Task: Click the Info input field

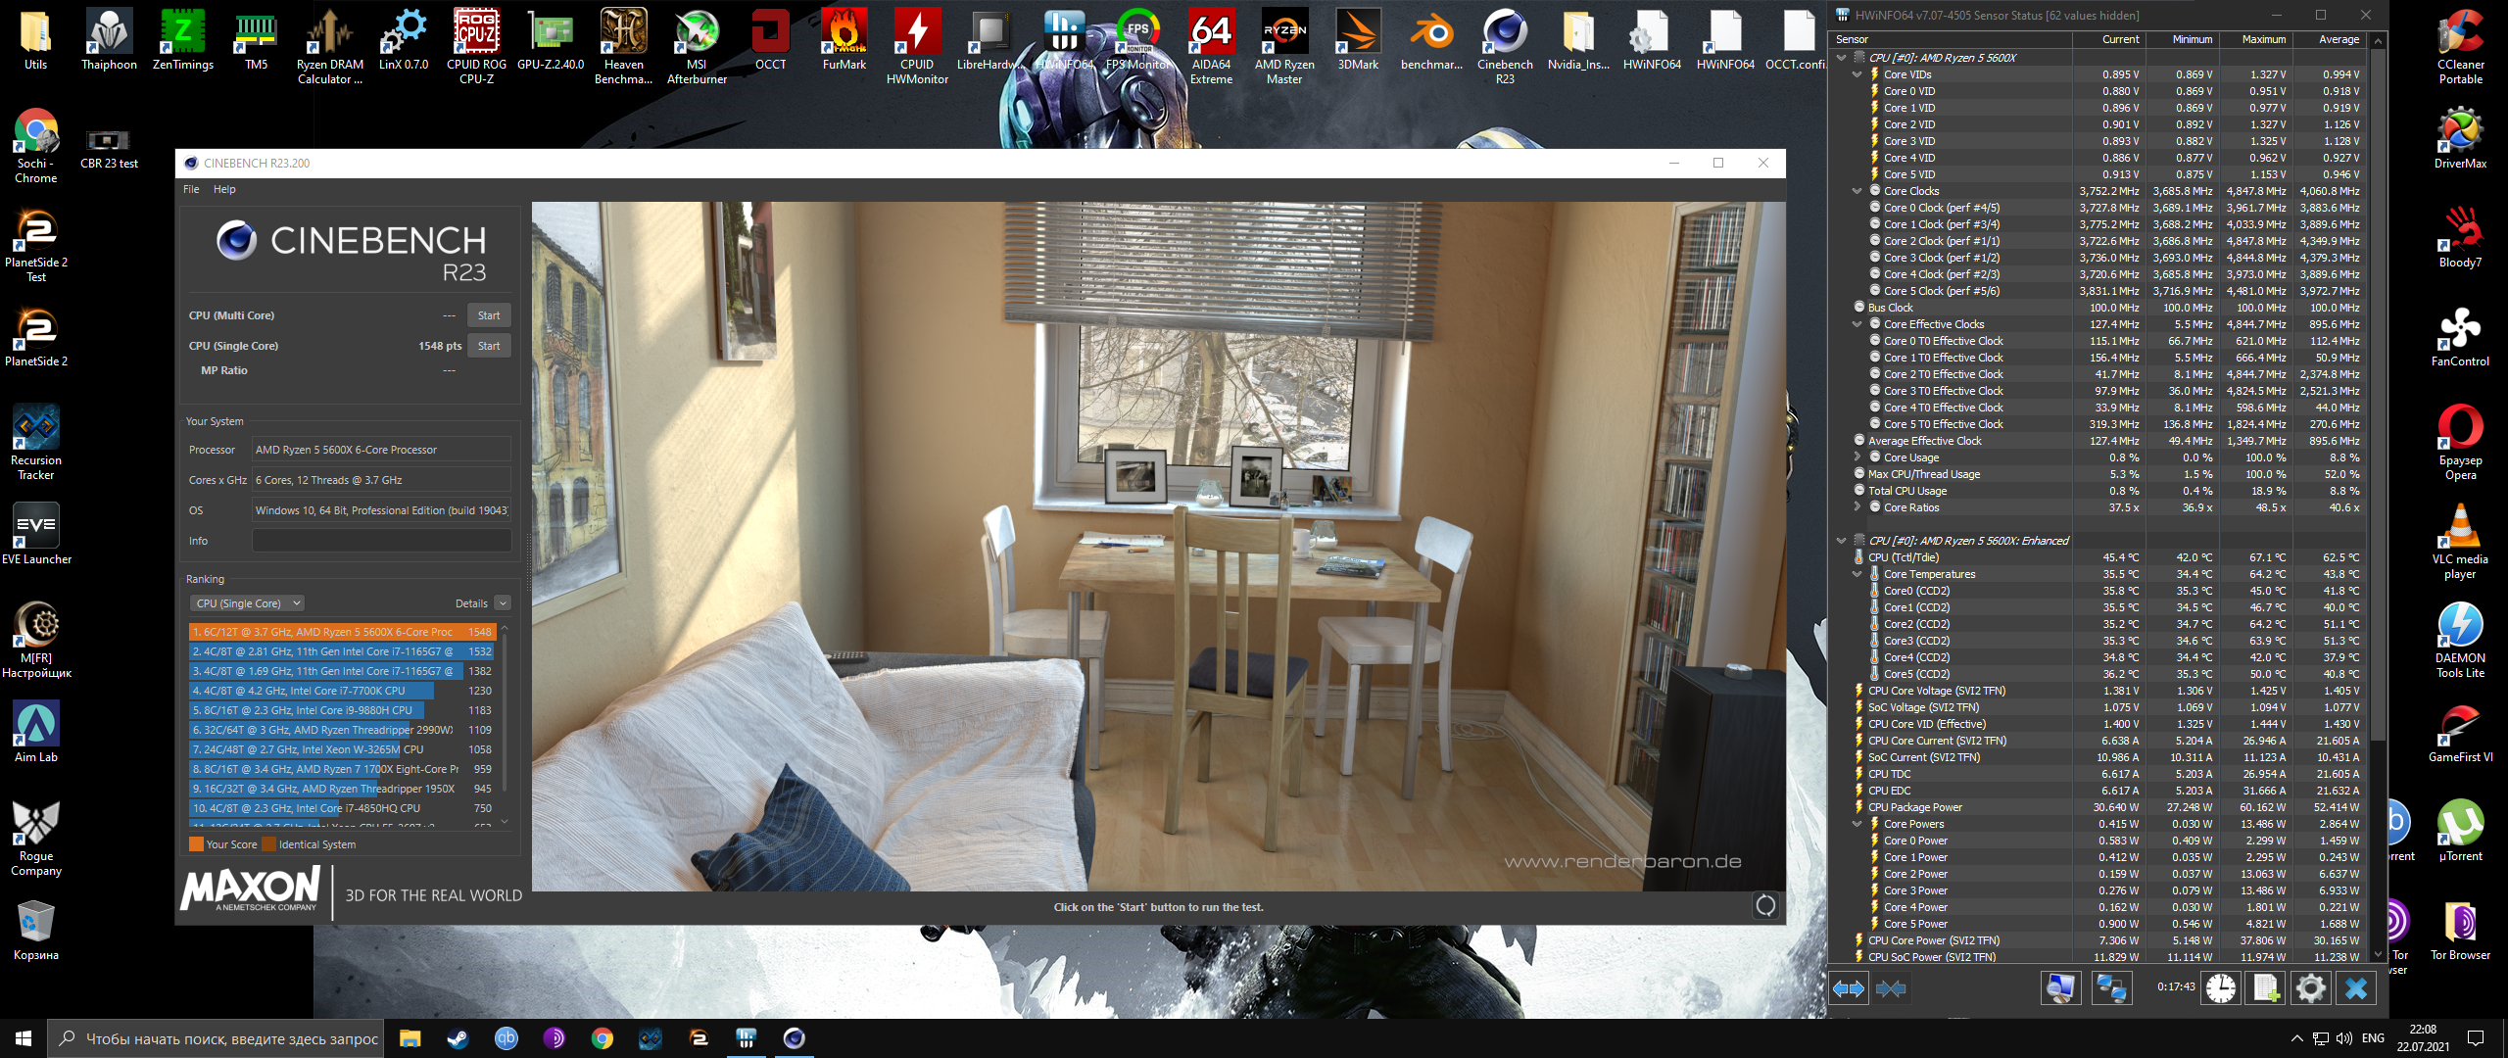Action: [381, 541]
